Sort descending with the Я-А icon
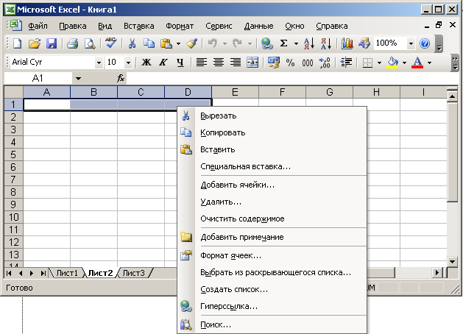 326,43
